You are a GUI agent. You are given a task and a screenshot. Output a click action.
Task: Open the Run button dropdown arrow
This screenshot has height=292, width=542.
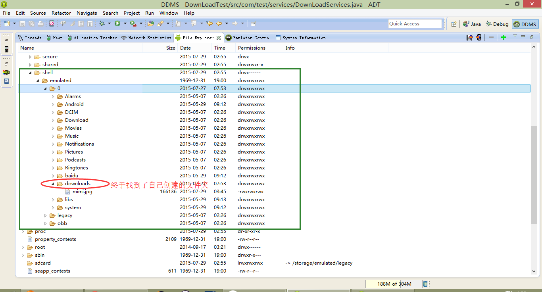(x=125, y=24)
